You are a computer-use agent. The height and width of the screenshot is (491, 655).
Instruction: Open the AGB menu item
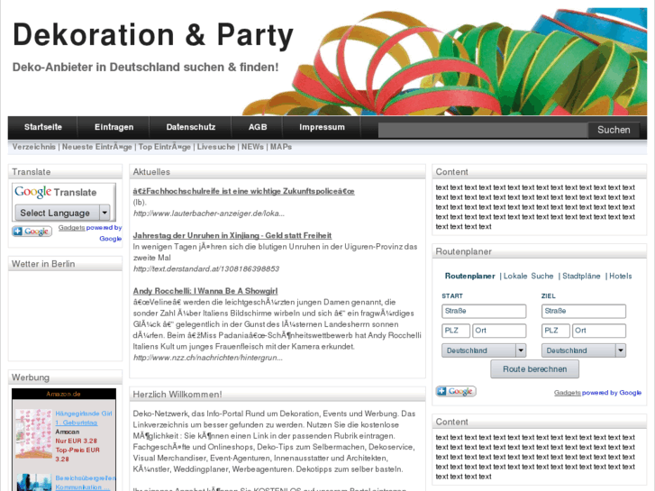click(258, 127)
